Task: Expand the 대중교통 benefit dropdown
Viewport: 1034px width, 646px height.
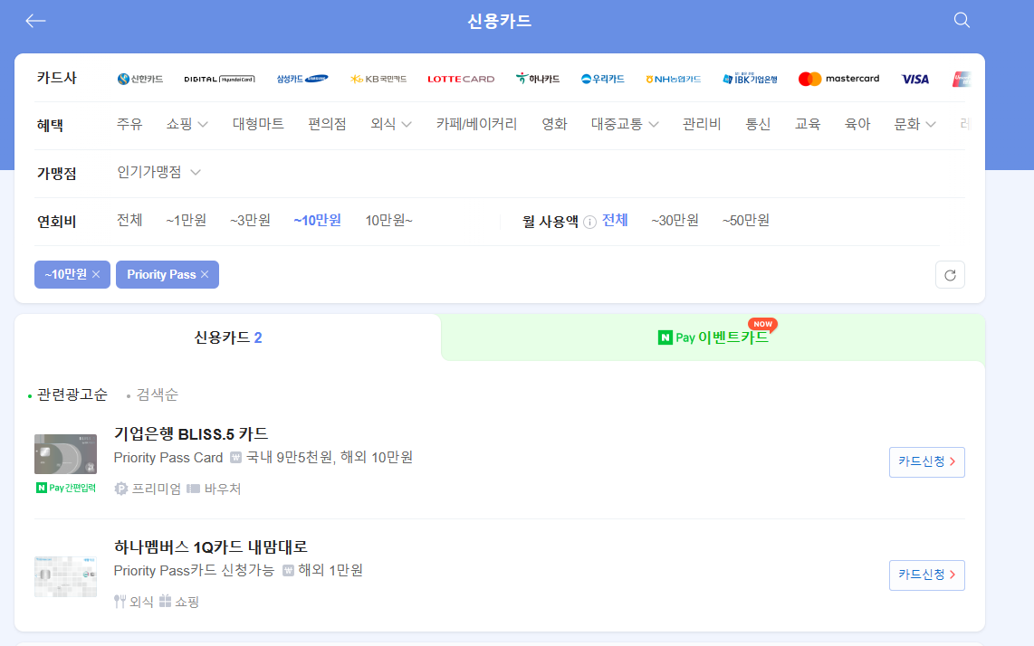Action: coord(625,124)
